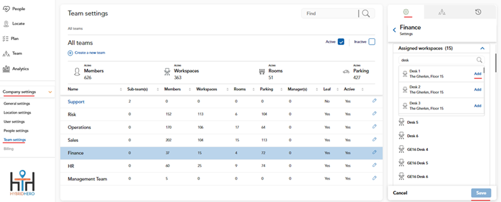The height and width of the screenshot is (202, 501).
Task: Click the chair icon next to Desk 5
Action: 401,122
